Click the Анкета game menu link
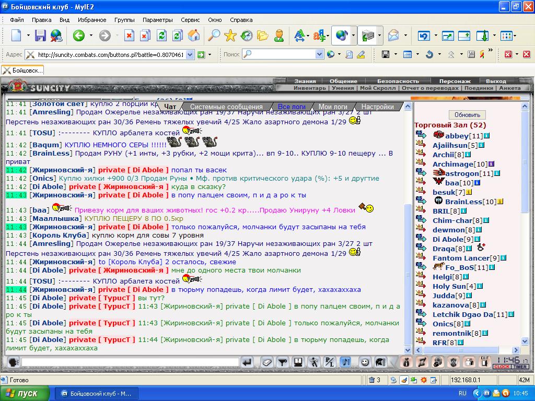 coord(510,88)
